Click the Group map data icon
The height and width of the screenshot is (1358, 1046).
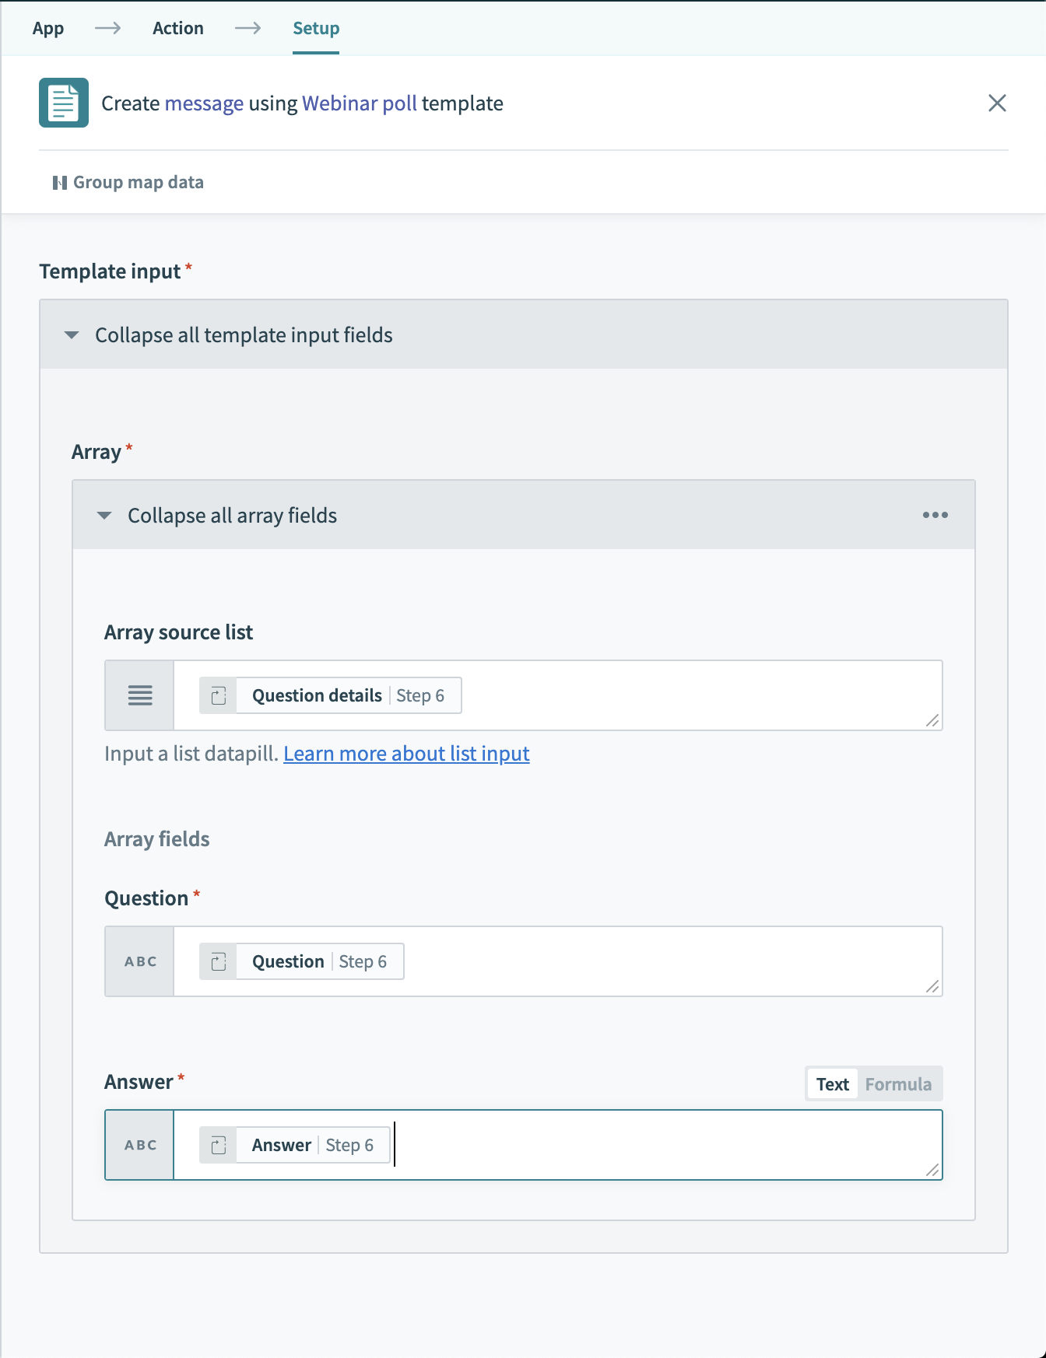[59, 183]
